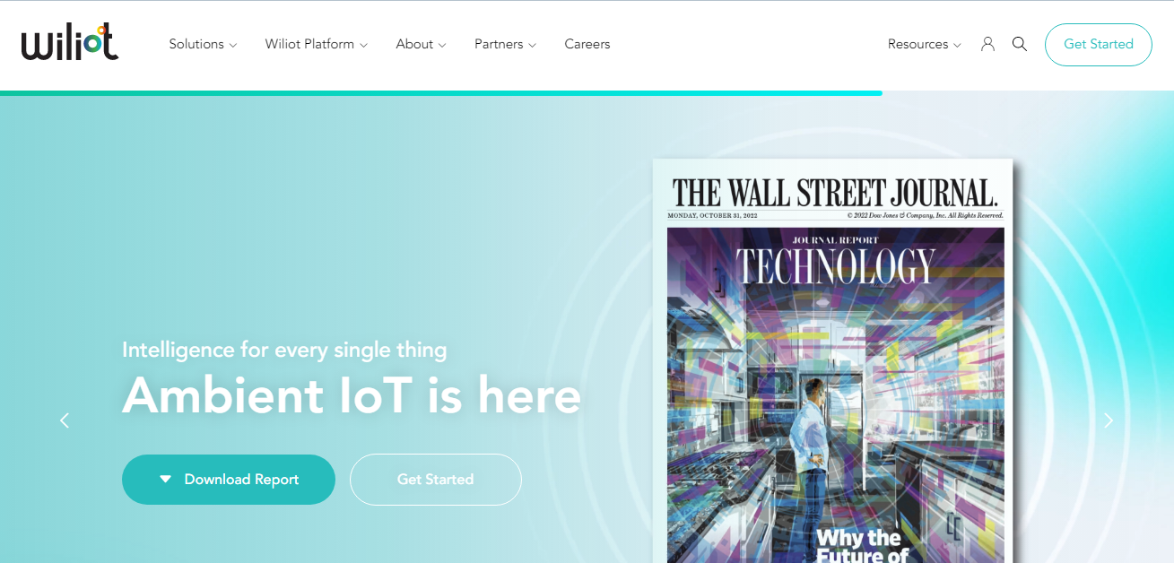Open the search magnifier icon
This screenshot has height=563, width=1174.
click(1020, 44)
